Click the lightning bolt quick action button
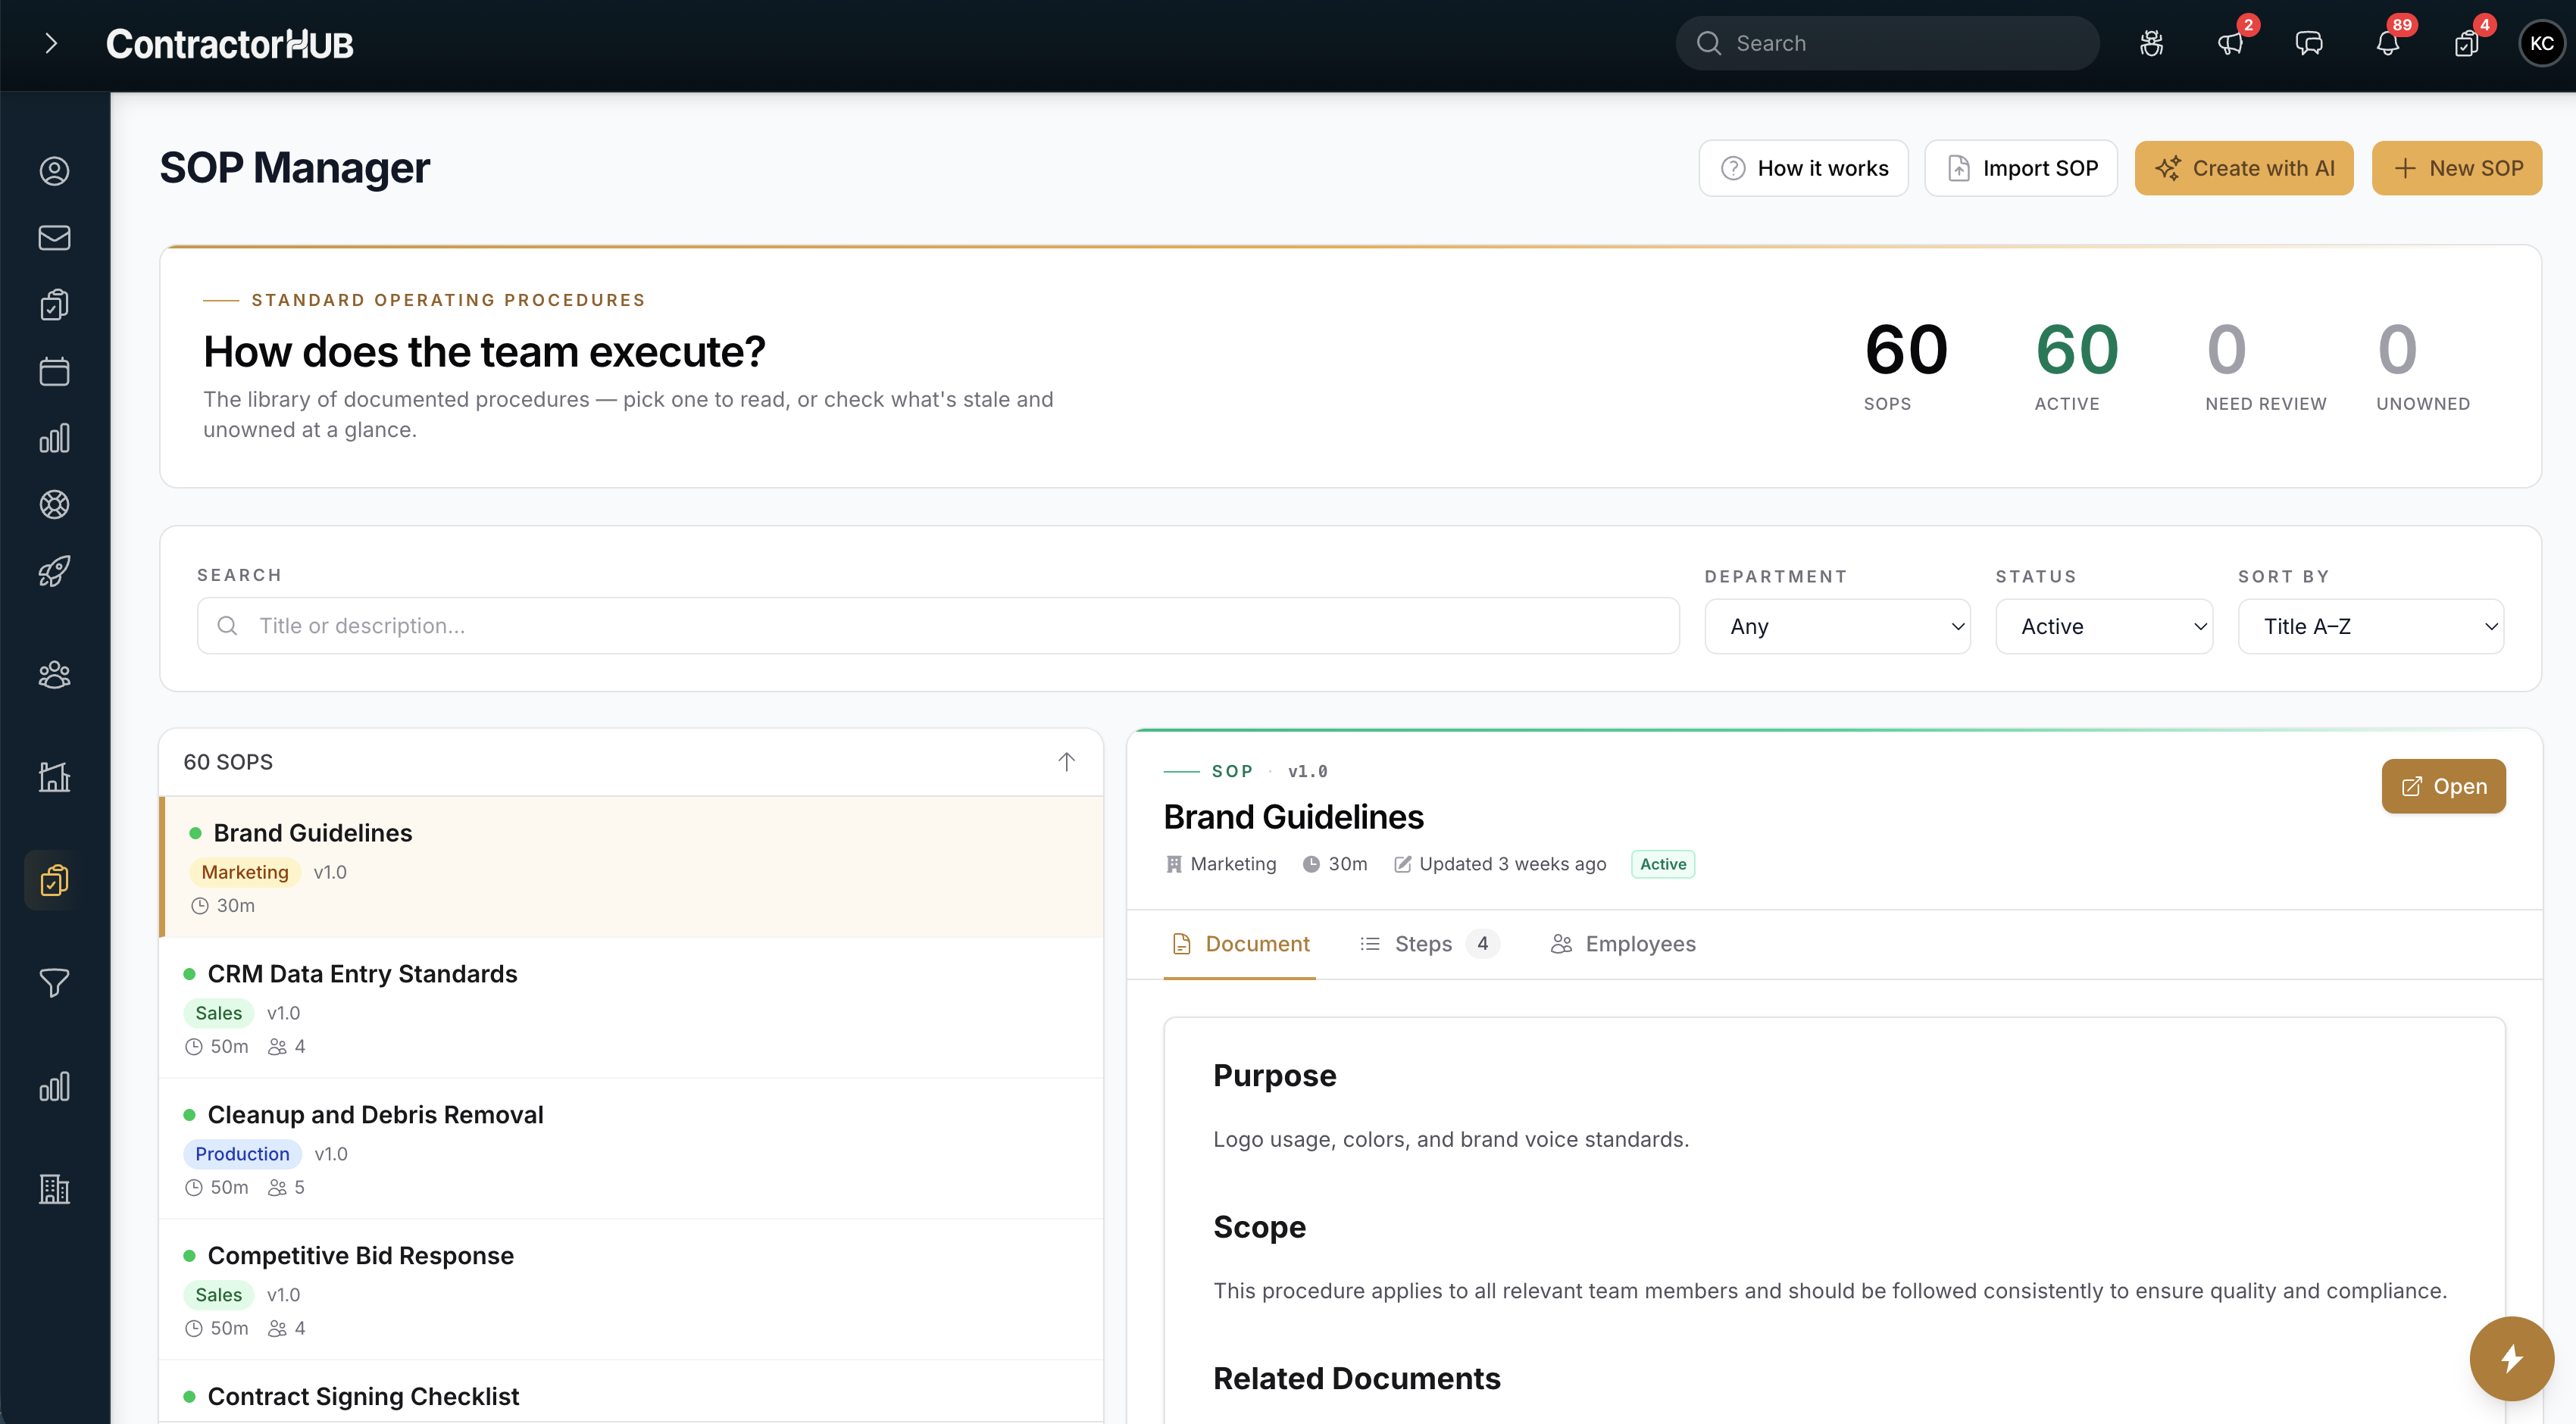 tap(2511, 1358)
